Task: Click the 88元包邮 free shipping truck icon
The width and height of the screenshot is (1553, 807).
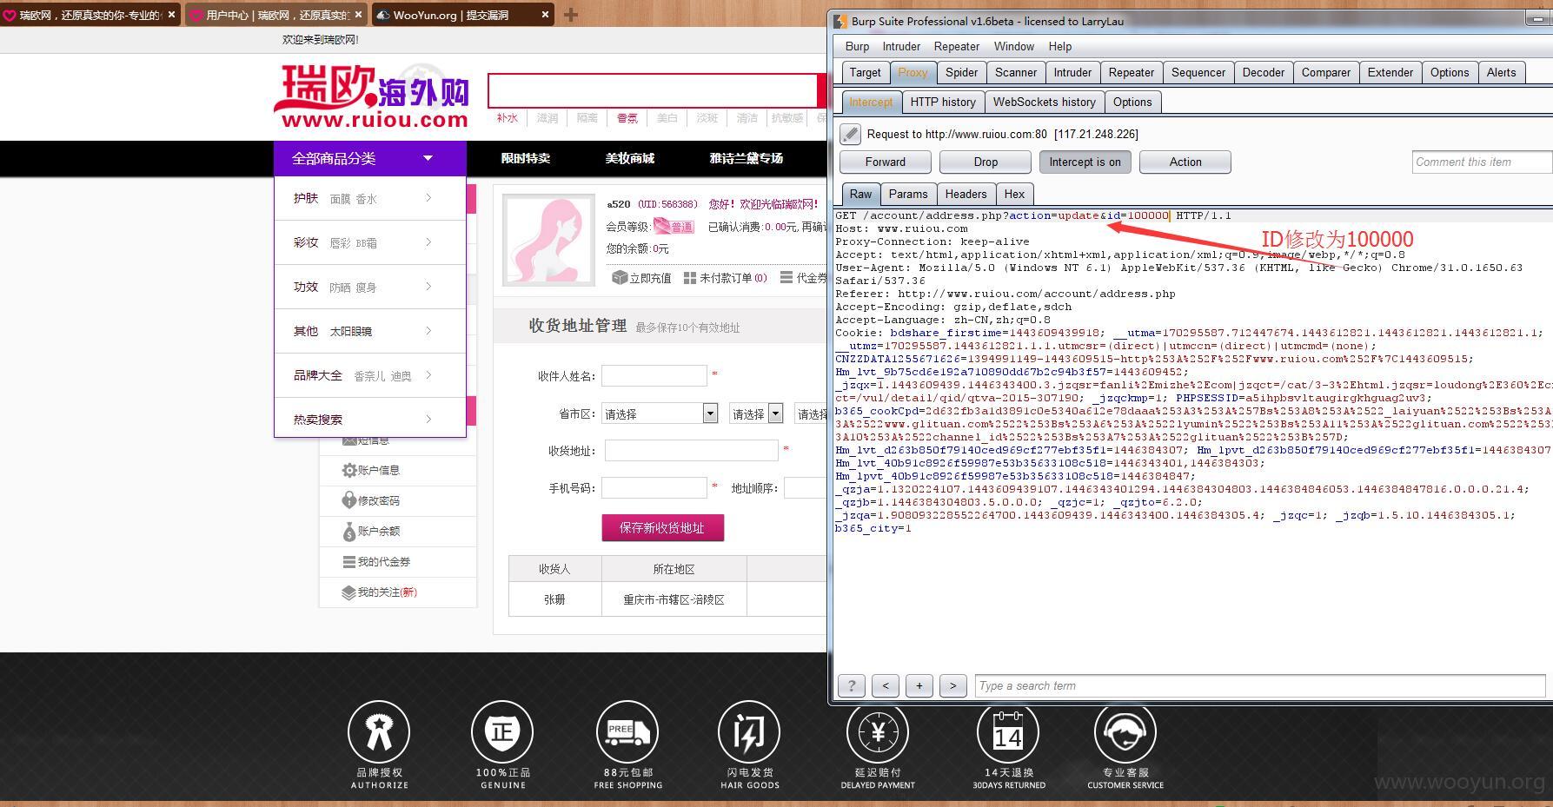Action: (627, 731)
